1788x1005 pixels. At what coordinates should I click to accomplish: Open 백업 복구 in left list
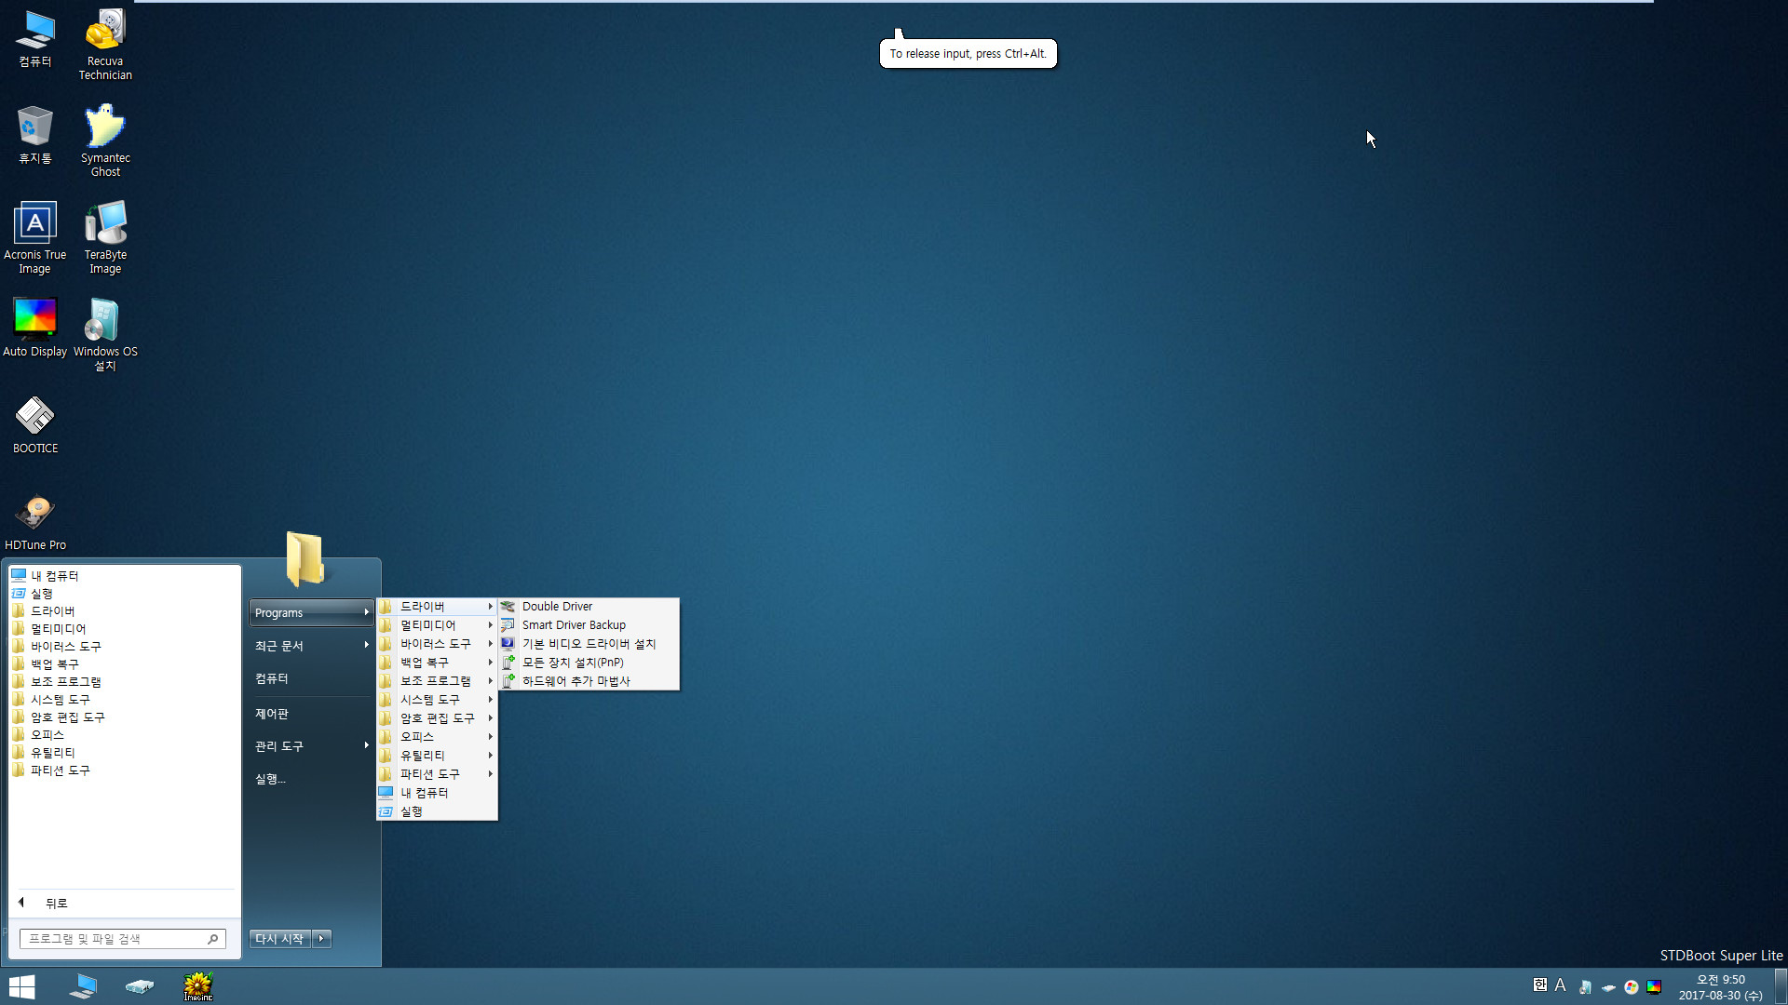tap(125, 664)
